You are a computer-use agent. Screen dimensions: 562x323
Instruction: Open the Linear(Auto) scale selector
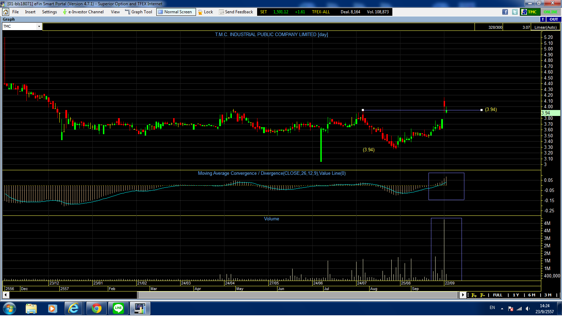tap(545, 27)
